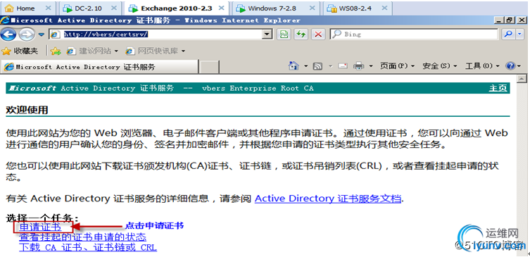The width and height of the screenshot is (530, 257).
Task: Expand the address bar dropdown arrow
Action: [267, 35]
